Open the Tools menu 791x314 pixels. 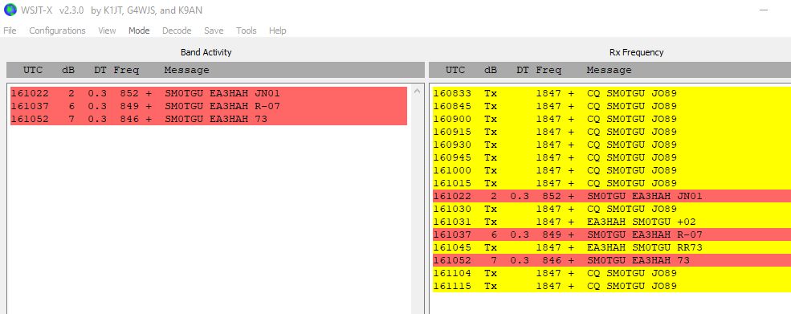[x=247, y=31]
